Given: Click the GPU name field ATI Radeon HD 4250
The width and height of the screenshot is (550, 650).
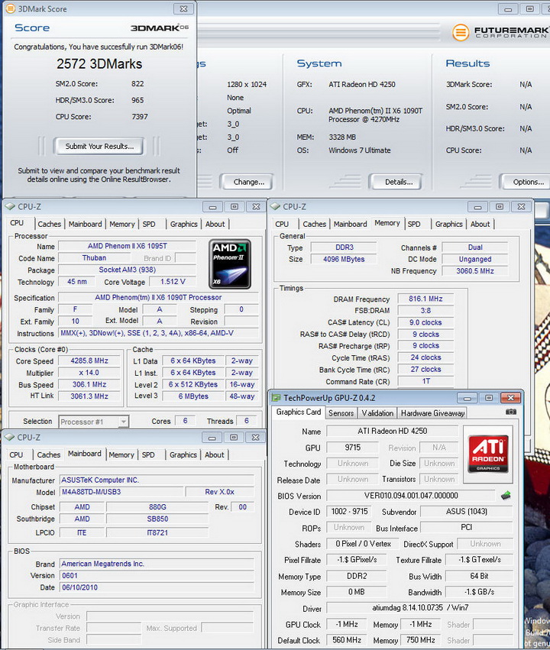Looking at the screenshot, I should pyautogui.click(x=392, y=431).
